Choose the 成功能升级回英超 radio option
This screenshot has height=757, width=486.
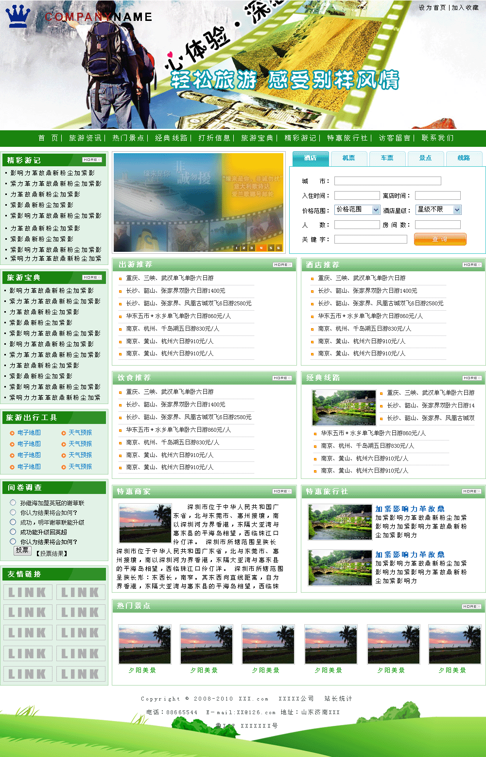(x=13, y=532)
